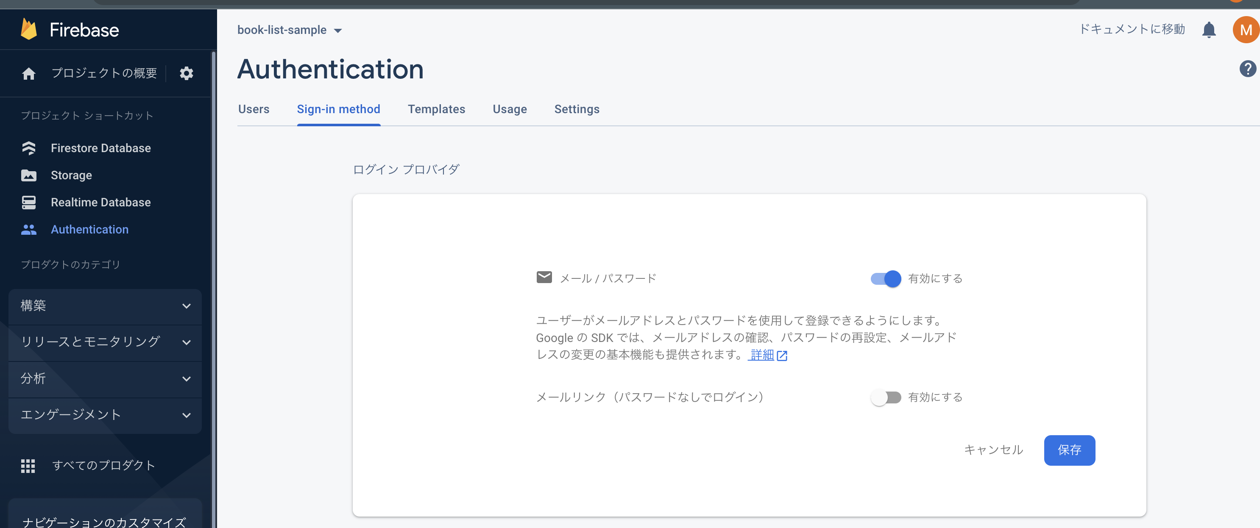Click the 保存 button

1070,450
